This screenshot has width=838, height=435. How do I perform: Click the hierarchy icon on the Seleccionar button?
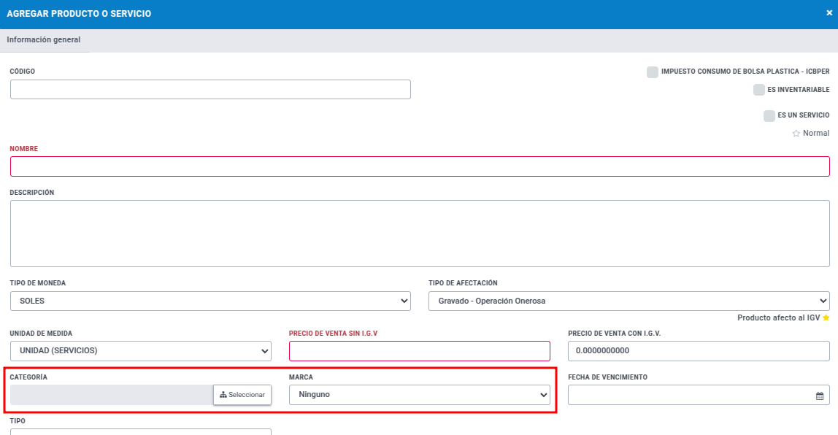pyautogui.click(x=223, y=395)
